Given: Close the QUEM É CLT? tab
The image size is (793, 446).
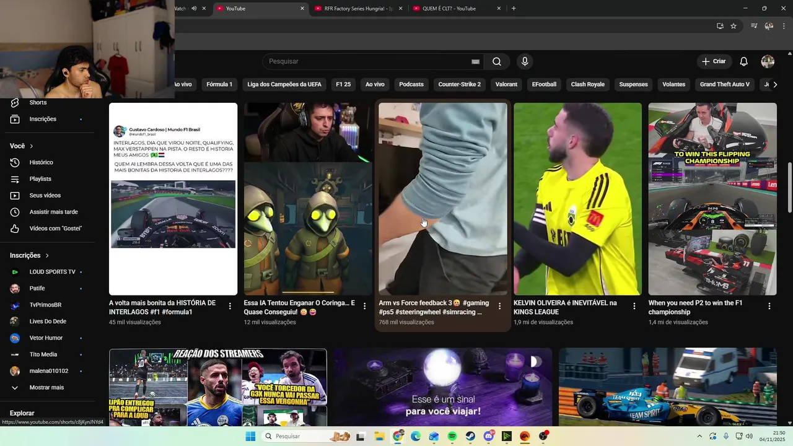Looking at the screenshot, I should pyautogui.click(x=499, y=9).
